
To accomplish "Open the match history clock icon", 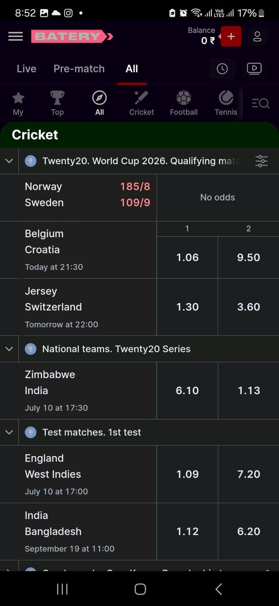I will click(x=222, y=68).
